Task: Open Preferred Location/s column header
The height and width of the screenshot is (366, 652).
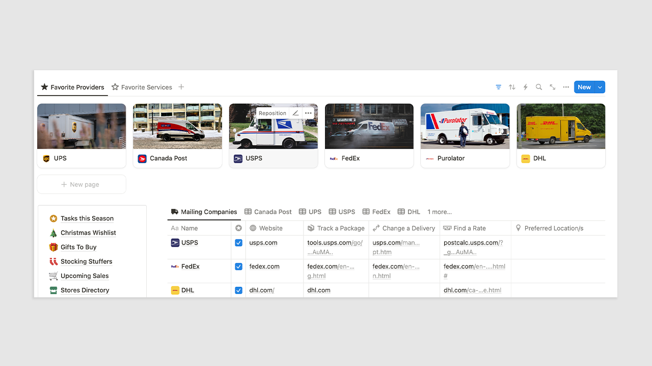Action: pos(558,228)
